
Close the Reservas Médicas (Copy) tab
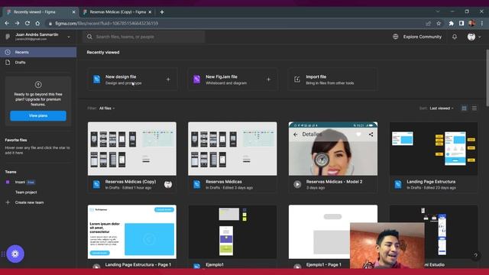coord(150,12)
